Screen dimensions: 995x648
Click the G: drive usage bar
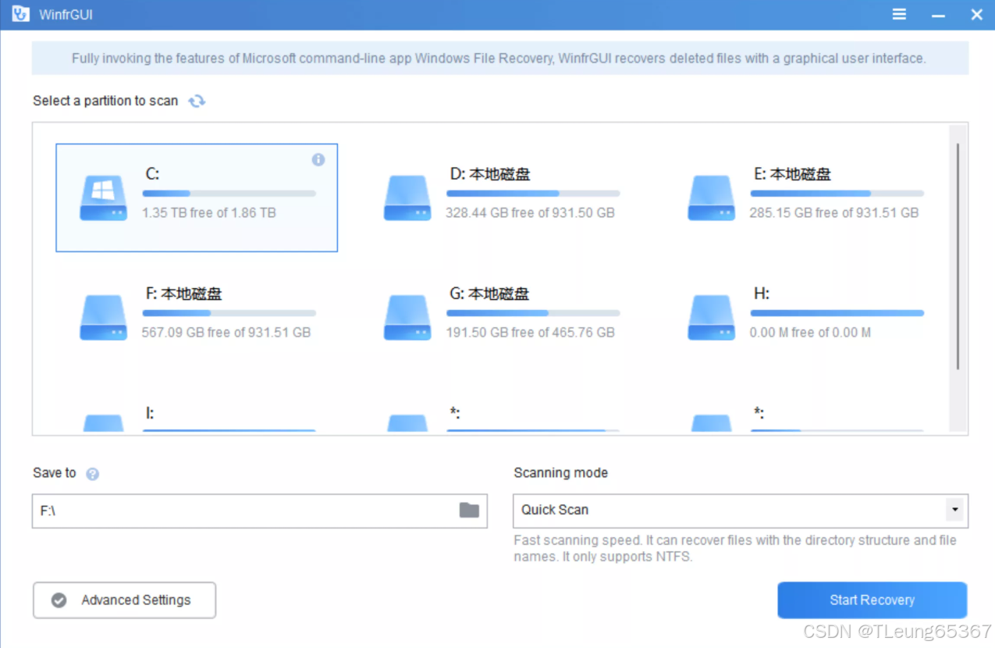[x=533, y=313]
